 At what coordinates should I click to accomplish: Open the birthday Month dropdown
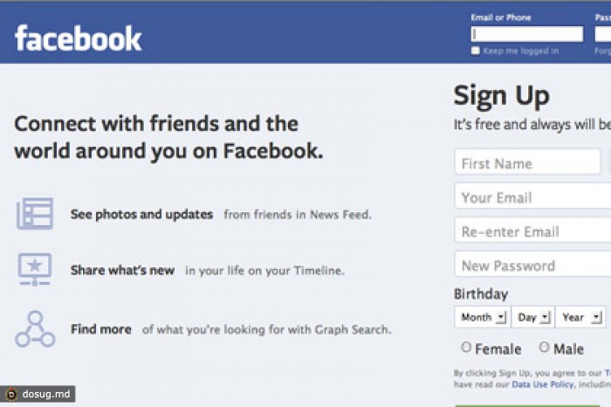point(482,317)
